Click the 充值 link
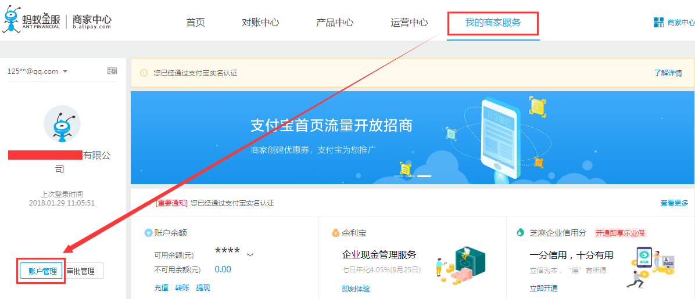Image resolution: width=695 pixels, height=299 pixels. click(x=162, y=288)
